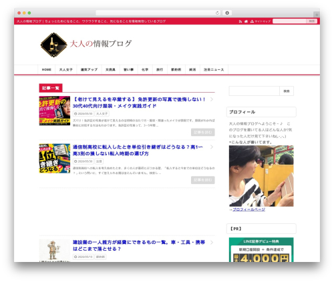The height and width of the screenshot is (282, 334).
Task: Click the home icon in the red top bar
Action: [x=246, y=21]
